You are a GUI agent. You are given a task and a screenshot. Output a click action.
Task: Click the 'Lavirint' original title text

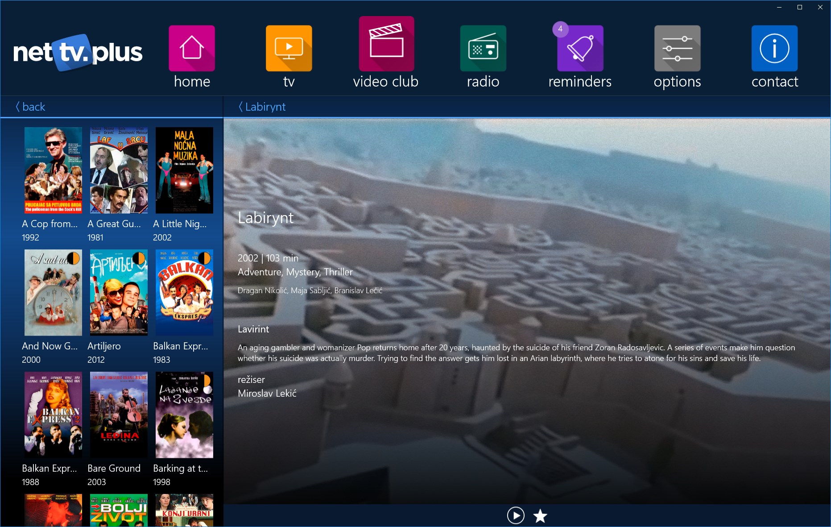(x=253, y=329)
